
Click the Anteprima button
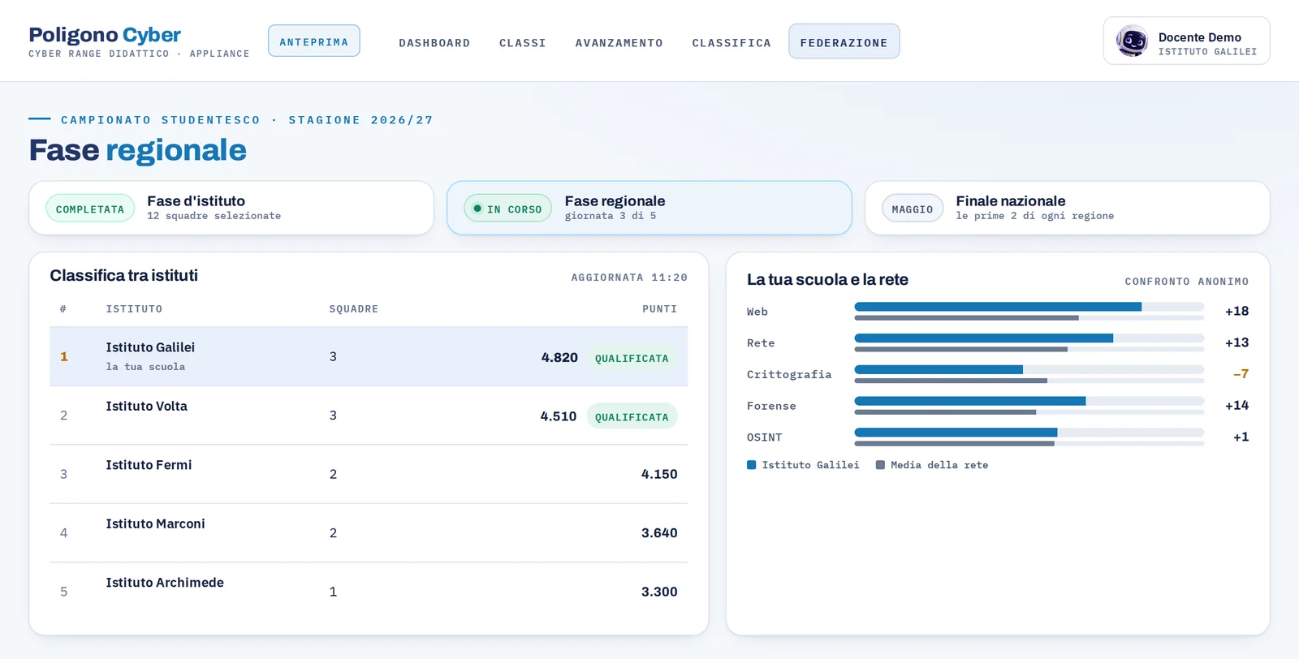[314, 41]
